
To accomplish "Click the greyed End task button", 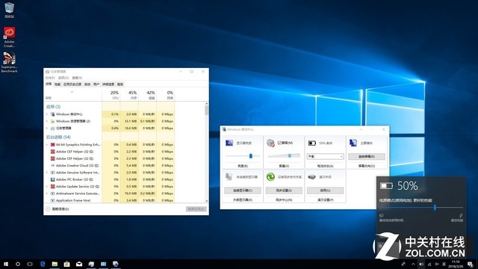I will [196, 209].
